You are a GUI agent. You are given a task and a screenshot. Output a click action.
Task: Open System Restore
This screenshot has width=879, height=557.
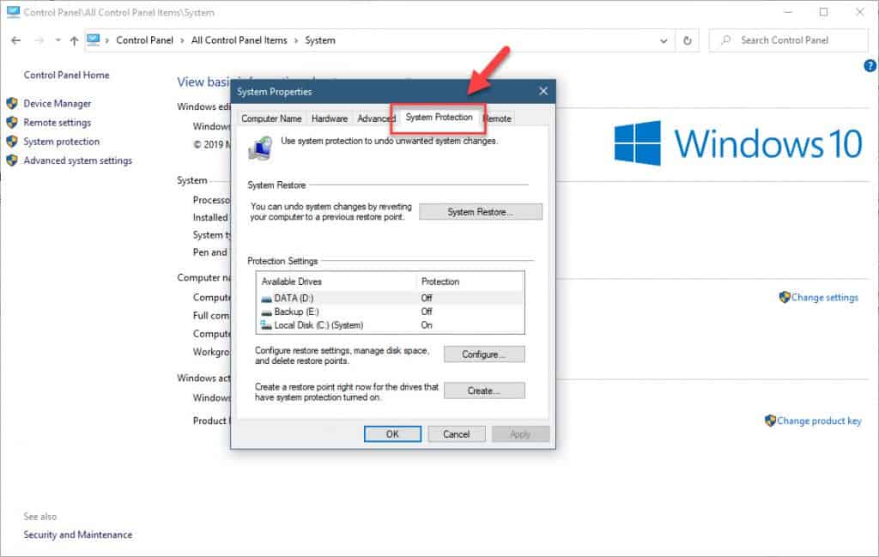[481, 211]
